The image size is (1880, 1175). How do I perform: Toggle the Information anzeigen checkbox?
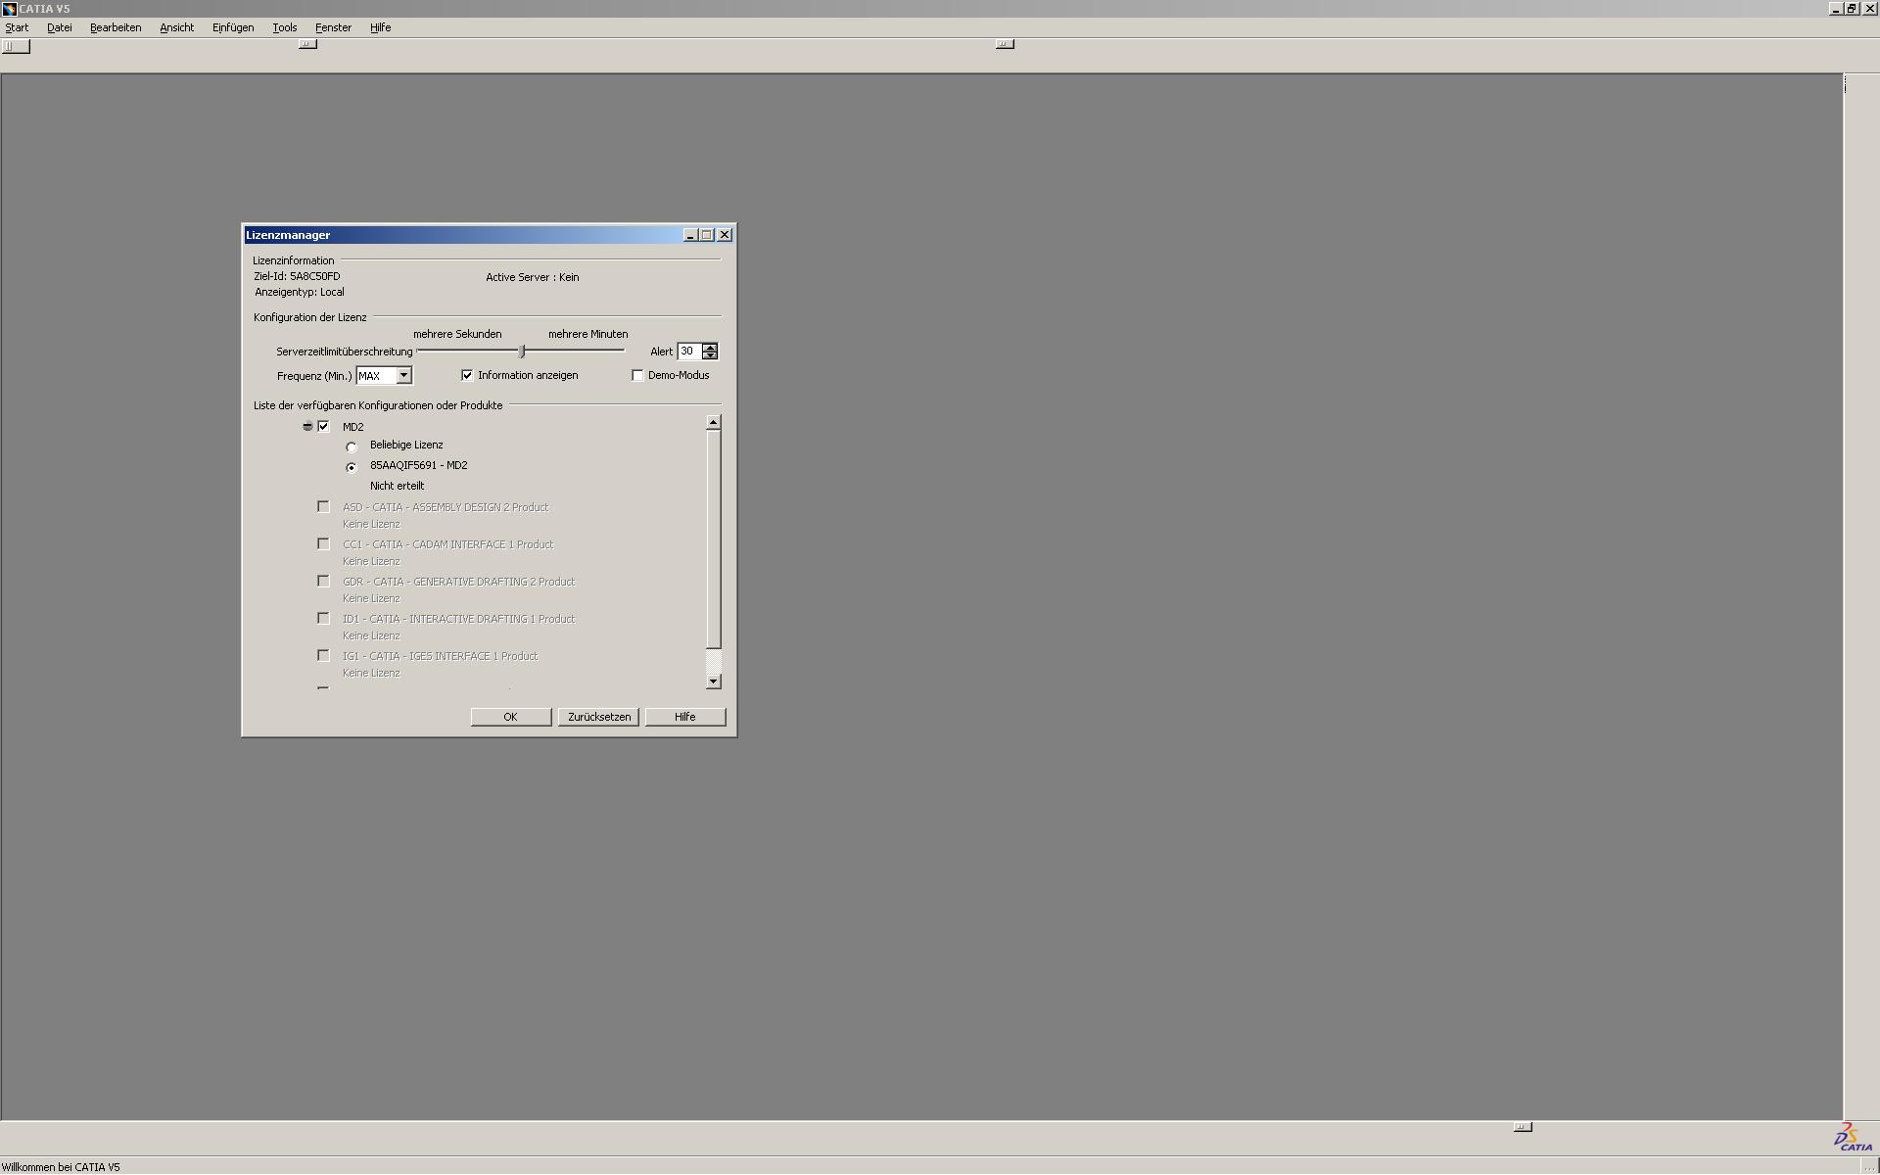tap(467, 375)
